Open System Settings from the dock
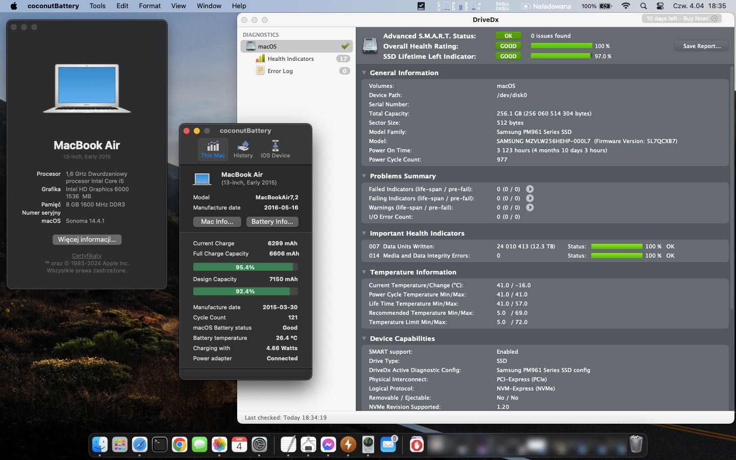The height and width of the screenshot is (460, 736). pyautogui.click(x=259, y=445)
